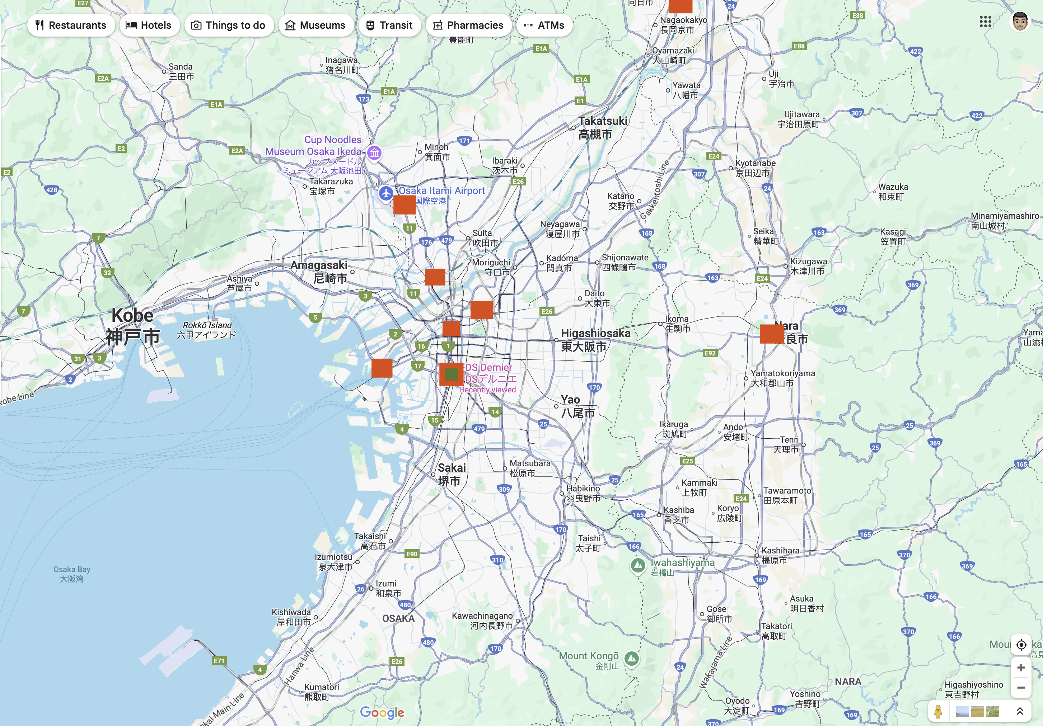The width and height of the screenshot is (1043, 726).
Task: Zoom out with the minus button
Action: tap(1021, 687)
